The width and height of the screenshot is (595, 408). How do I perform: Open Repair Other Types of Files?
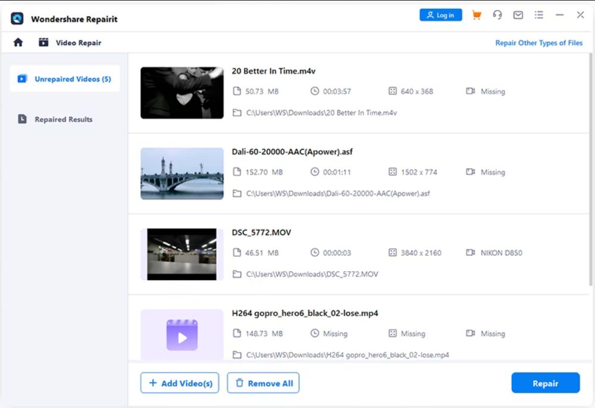coord(539,42)
